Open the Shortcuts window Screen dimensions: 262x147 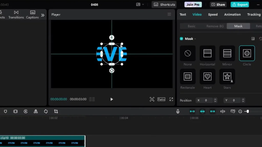[164, 5]
